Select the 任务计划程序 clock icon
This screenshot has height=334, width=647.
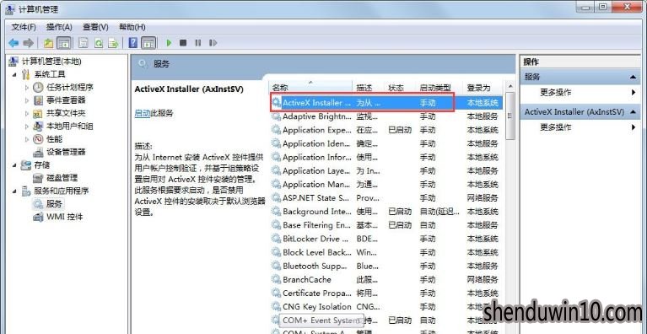(38, 88)
